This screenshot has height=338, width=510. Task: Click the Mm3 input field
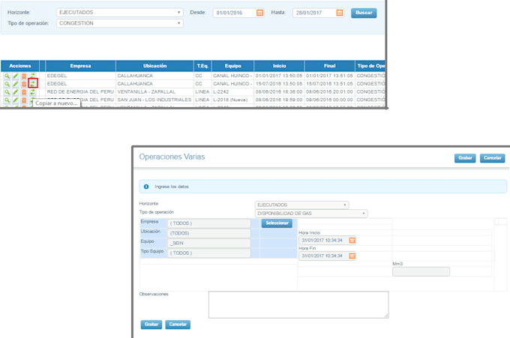coord(421,272)
